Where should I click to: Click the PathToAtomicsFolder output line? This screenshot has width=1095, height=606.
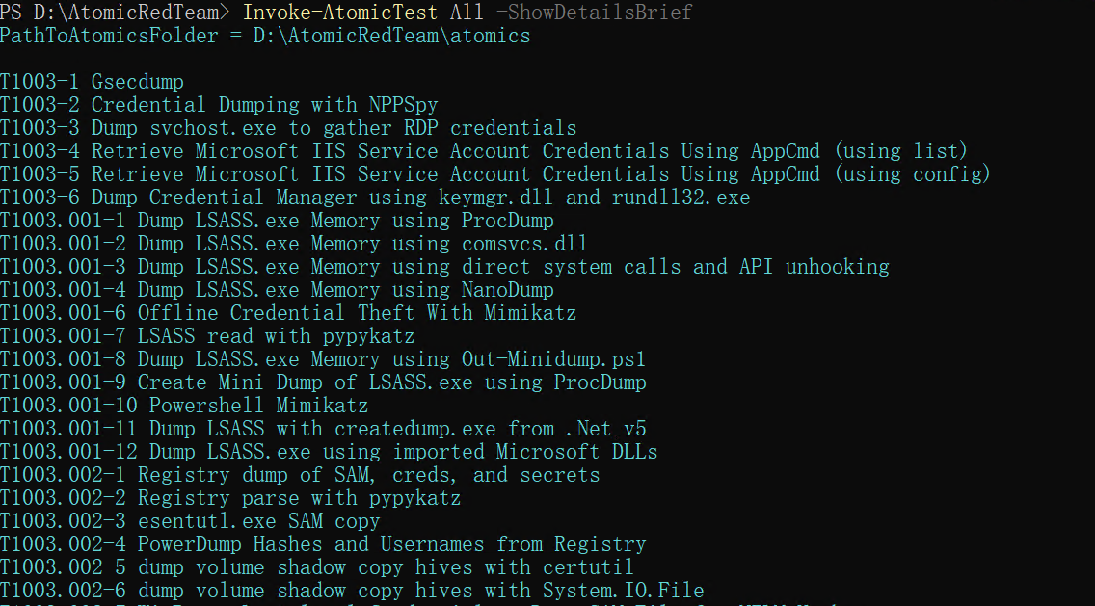[x=265, y=36]
